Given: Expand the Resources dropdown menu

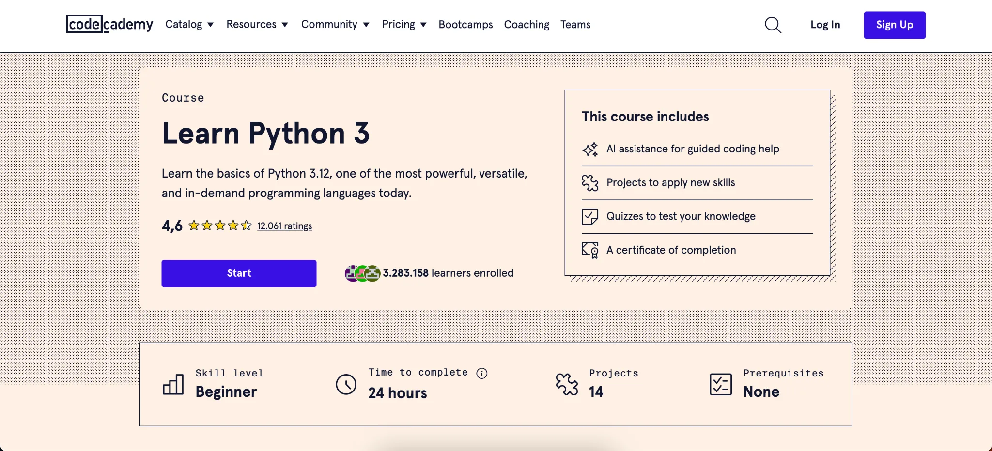Looking at the screenshot, I should (257, 24).
